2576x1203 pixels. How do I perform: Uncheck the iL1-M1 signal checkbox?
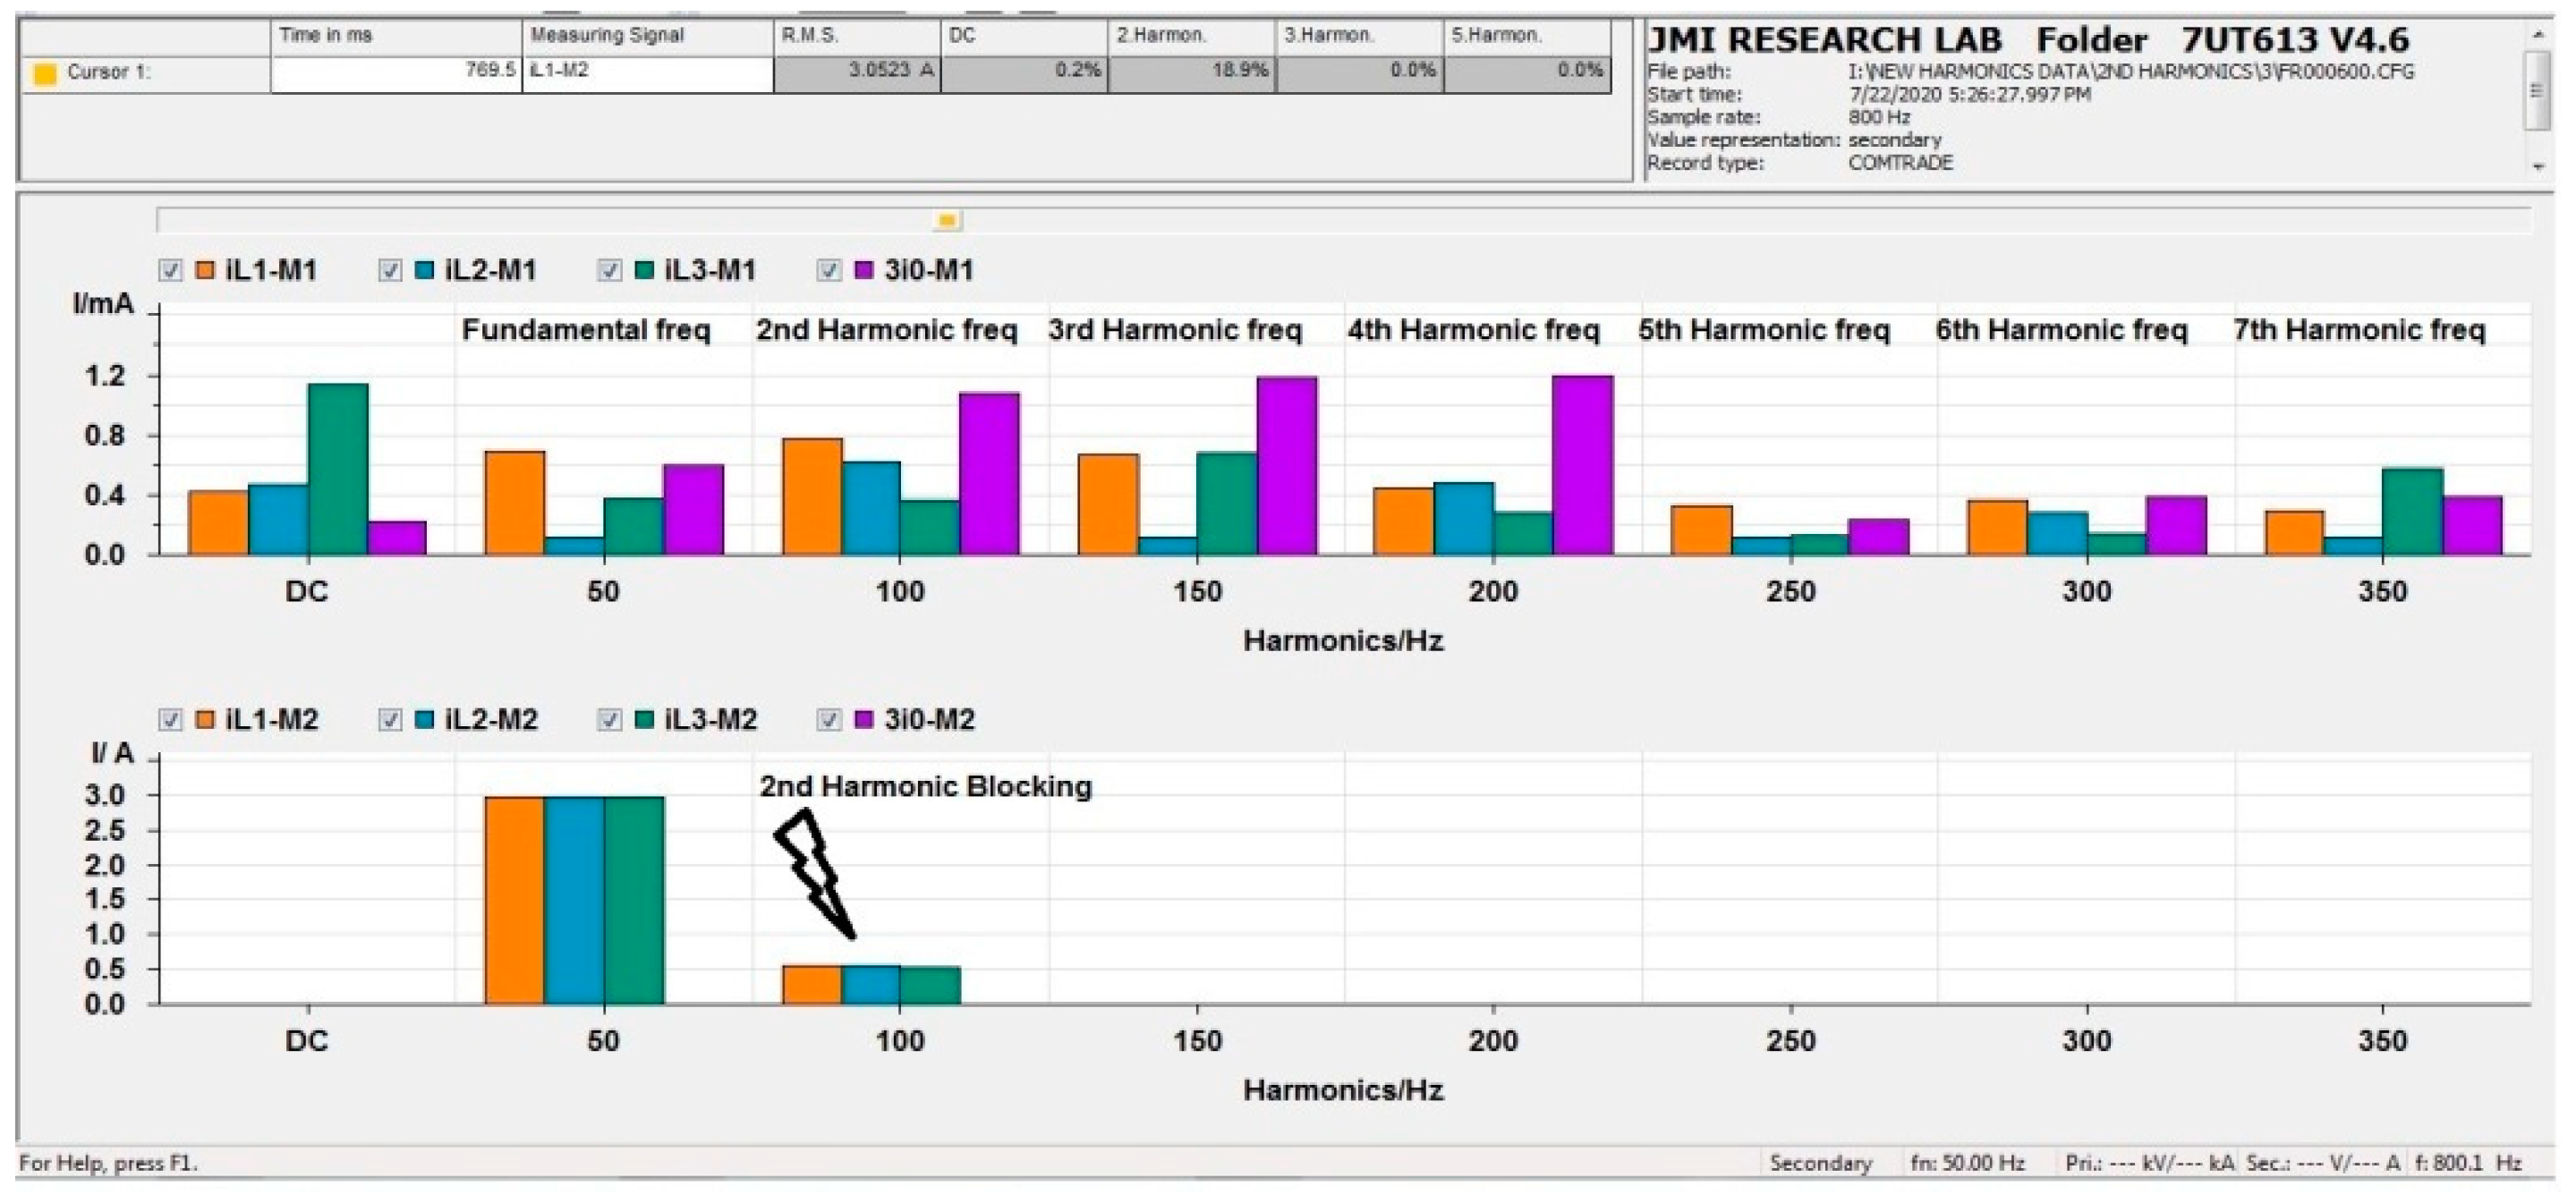(x=171, y=270)
